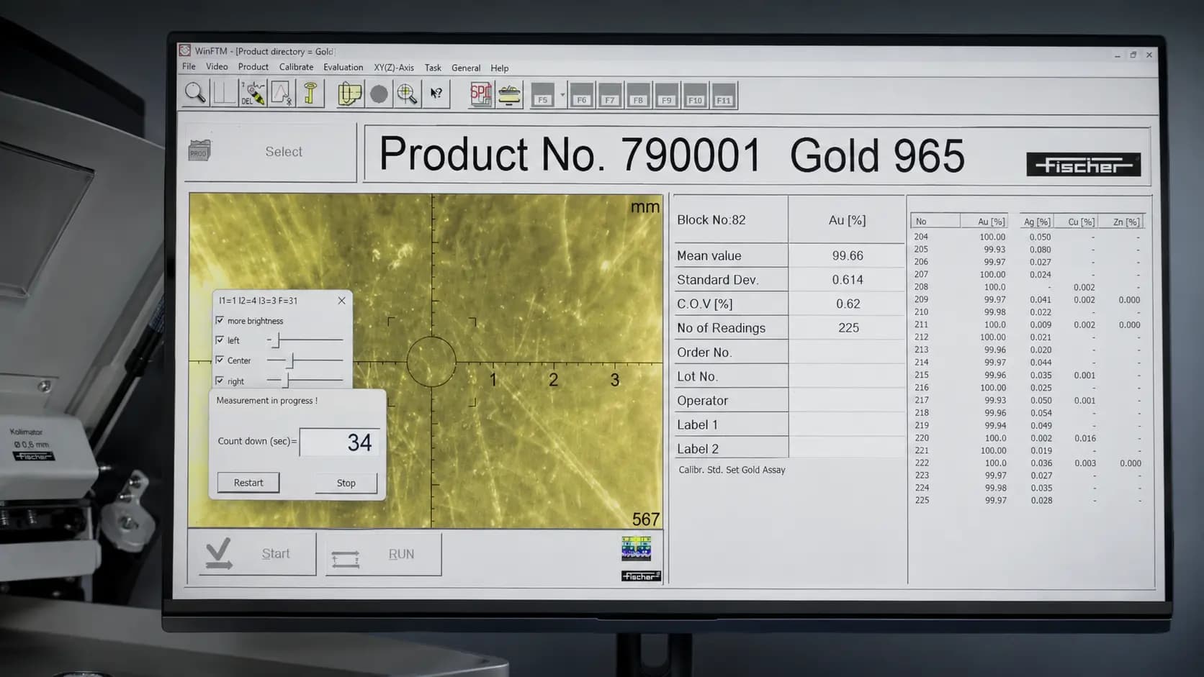
Task: Toggle the left light checkbox
Action: tap(220, 340)
